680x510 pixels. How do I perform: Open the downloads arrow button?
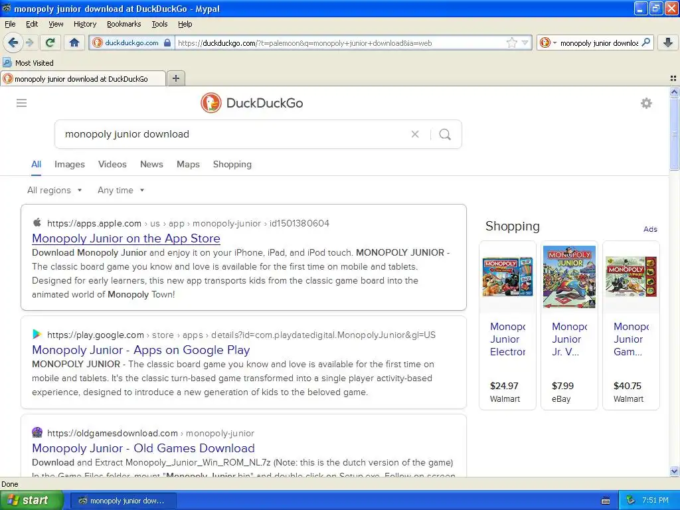coord(668,42)
